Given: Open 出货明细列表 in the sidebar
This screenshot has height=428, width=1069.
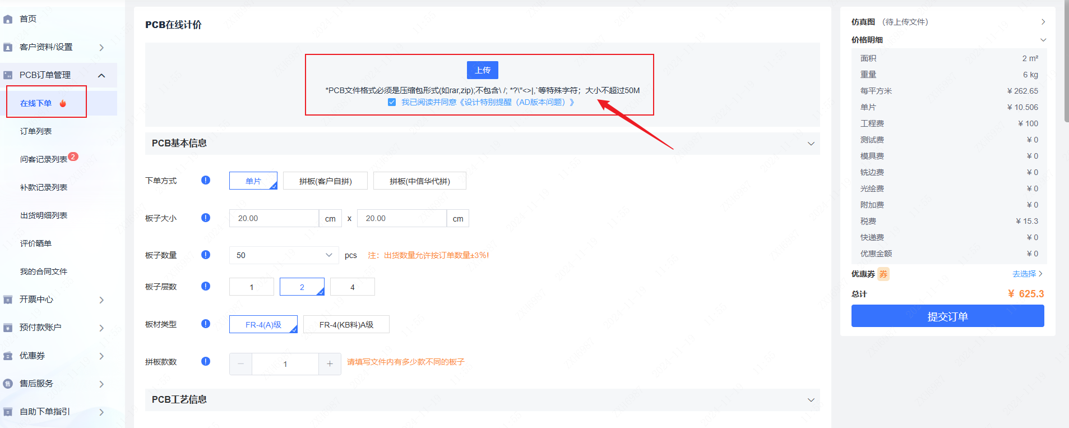Looking at the screenshot, I should coord(44,215).
